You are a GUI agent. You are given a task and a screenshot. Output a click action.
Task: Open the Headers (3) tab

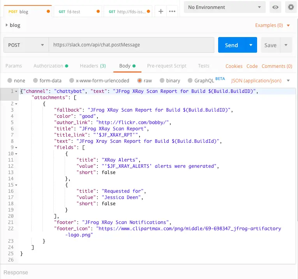[93, 66]
